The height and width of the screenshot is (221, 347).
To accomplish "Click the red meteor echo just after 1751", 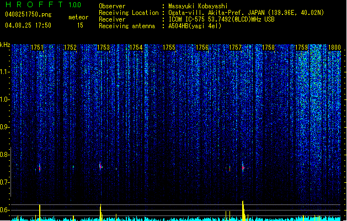I will click(40, 168).
